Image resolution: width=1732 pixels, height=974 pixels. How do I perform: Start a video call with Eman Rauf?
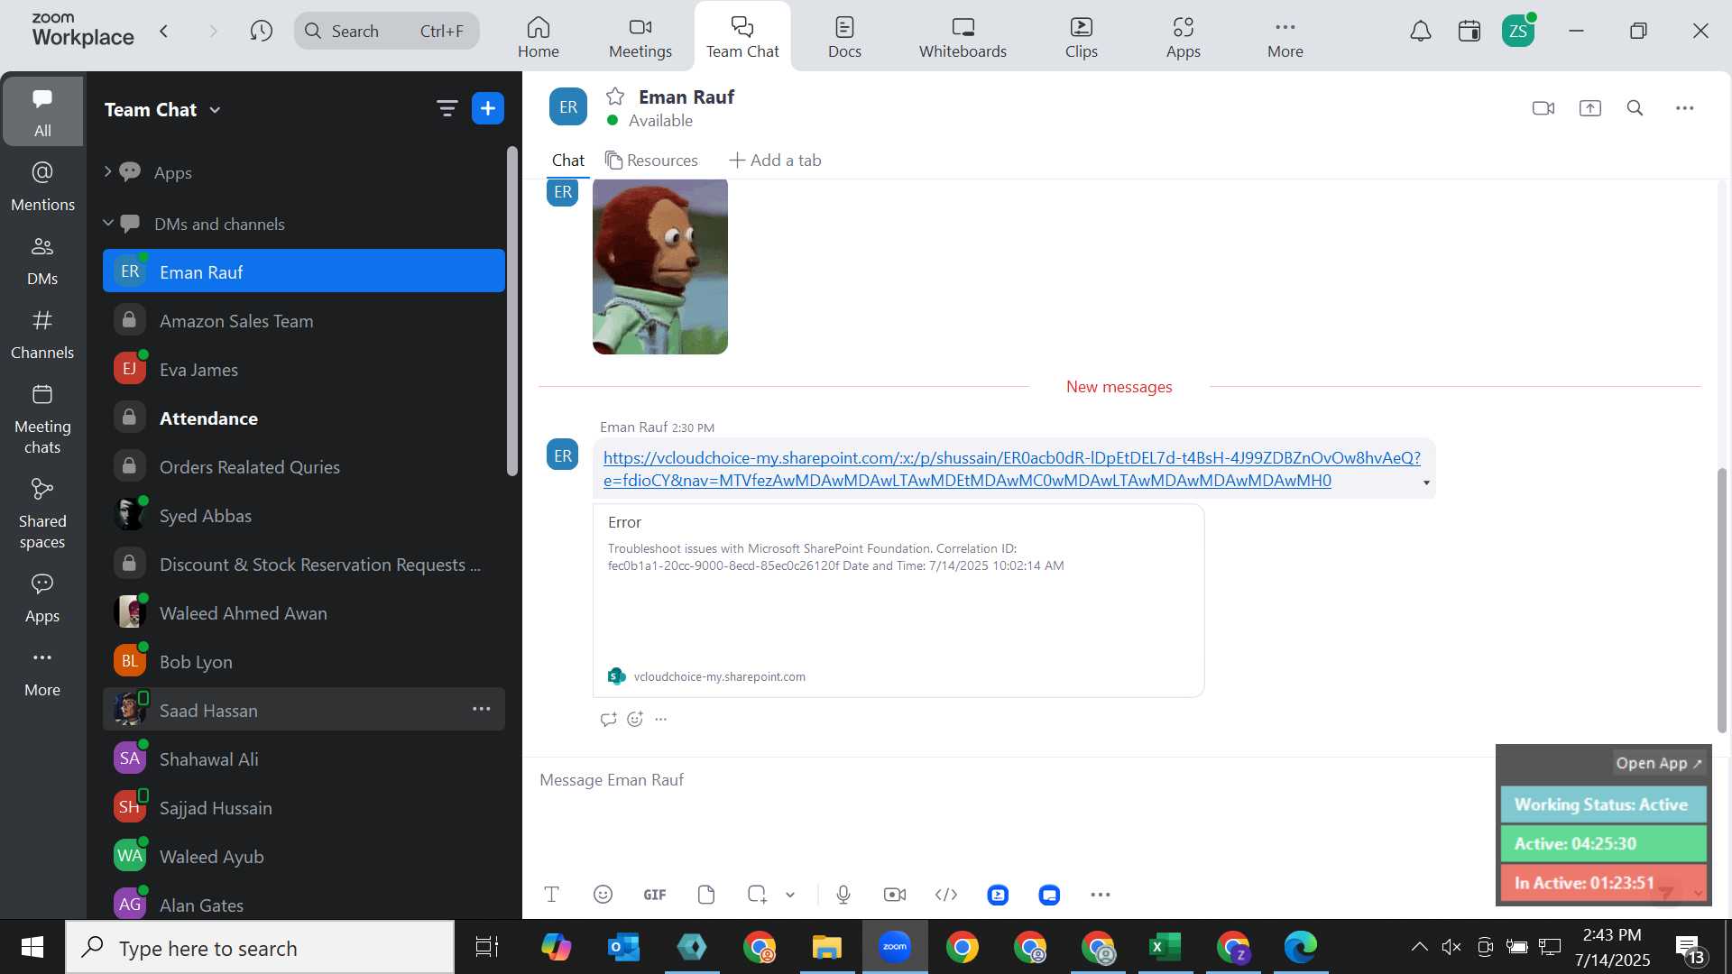1543,108
